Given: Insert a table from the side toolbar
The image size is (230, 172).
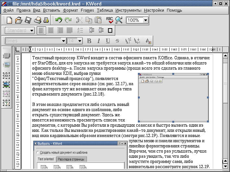Looking at the screenshot, I should click(x=6, y=56).
